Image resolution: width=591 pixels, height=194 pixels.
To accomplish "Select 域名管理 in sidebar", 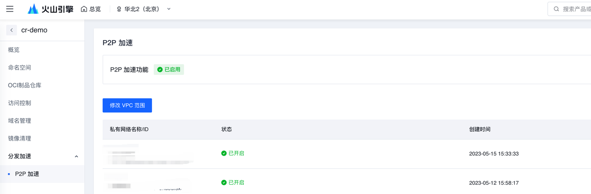I will pos(19,121).
